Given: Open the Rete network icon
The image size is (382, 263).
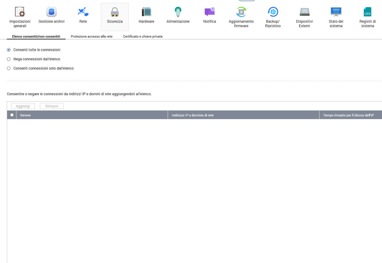Looking at the screenshot, I should point(83,12).
